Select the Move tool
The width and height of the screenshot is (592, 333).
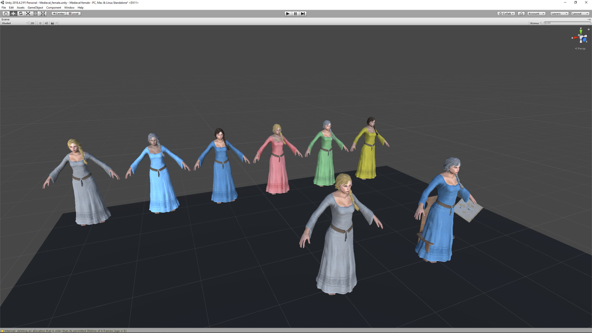(x=13, y=13)
